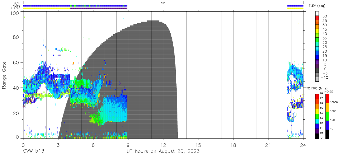Click the yellow TX Freq bar at hour 23
This screenshot has width=341, height=157.
[295, 8]
